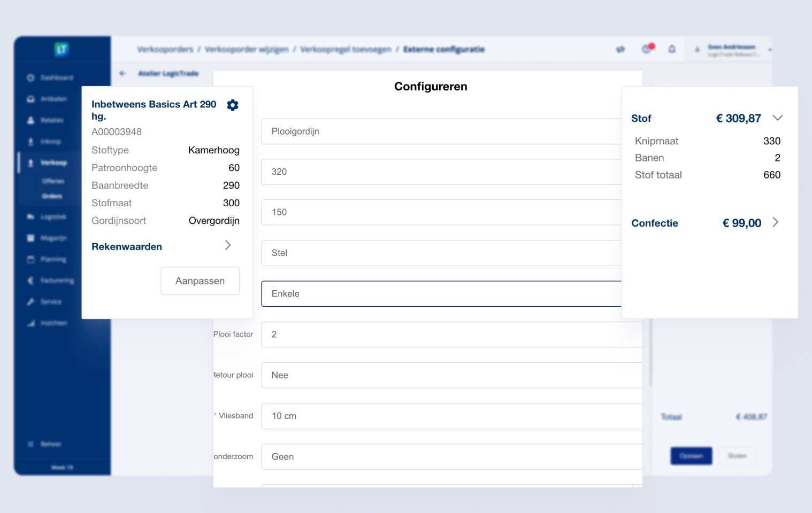Expand the Rekenwaarden section
This screenshot has height=513, width=812.
tap(227, 245)
